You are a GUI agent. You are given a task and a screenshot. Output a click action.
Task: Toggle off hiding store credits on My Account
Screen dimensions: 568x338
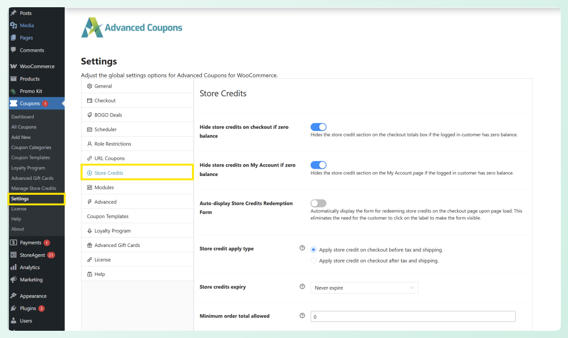pos(318,165)
